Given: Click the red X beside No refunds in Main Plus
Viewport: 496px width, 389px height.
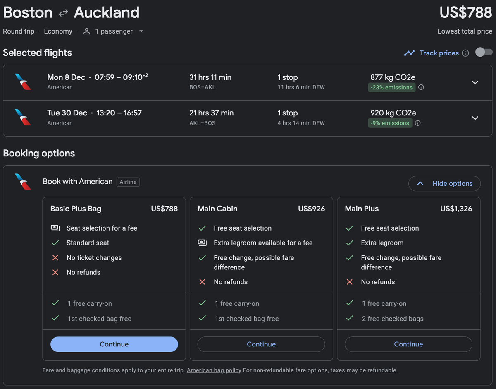Looking at the screenshot, I should (x=350, y=282).
